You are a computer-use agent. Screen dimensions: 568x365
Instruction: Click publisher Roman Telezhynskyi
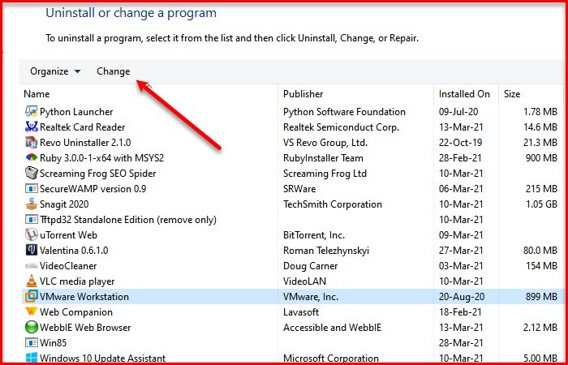pos(326,251)
